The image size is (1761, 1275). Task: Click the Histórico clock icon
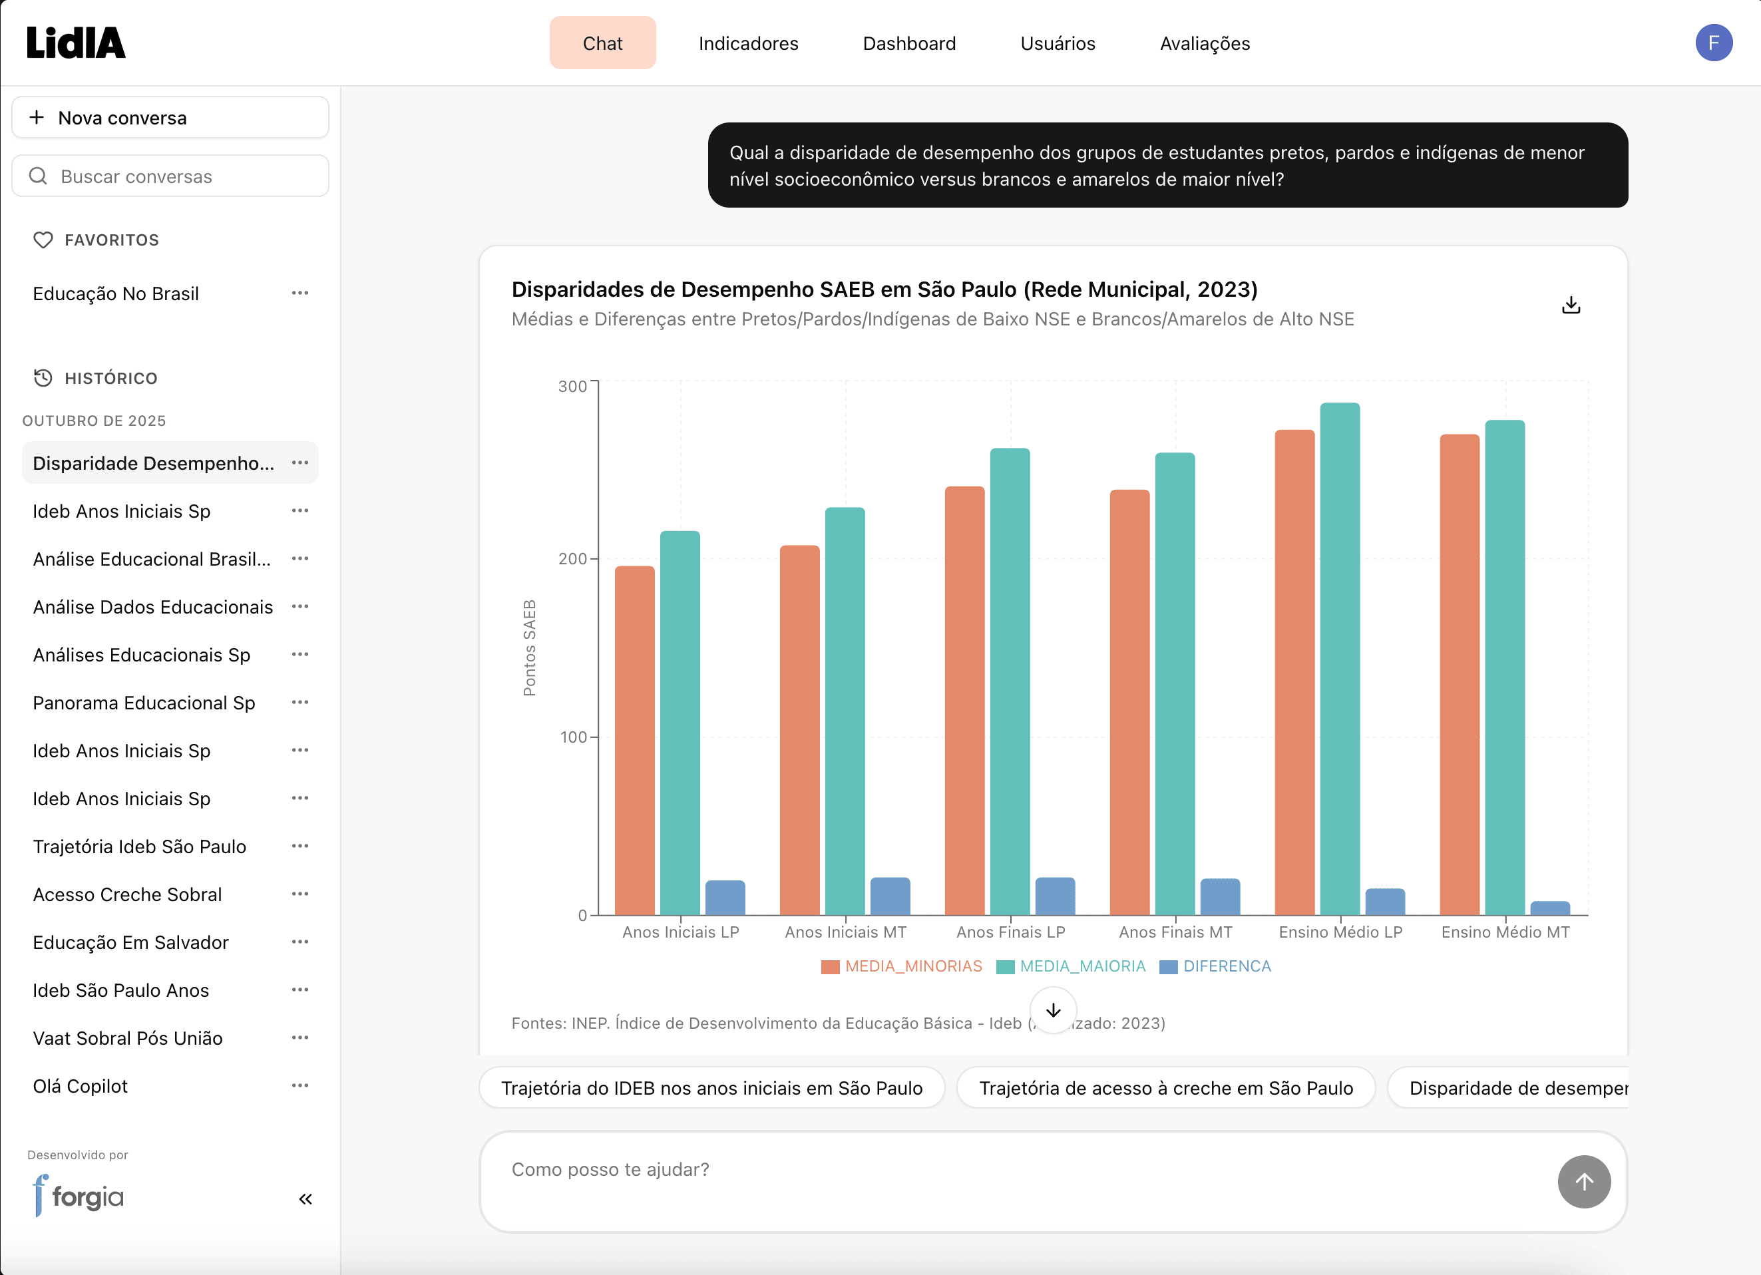tap(43, 377)
